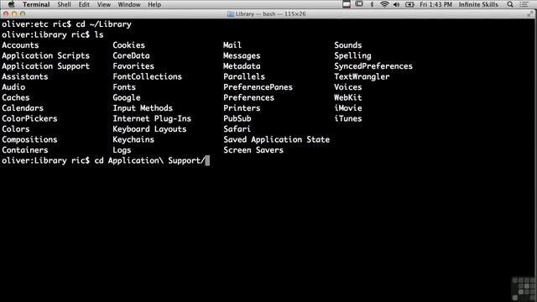Click the Calendars entry
Viewport: 537px width, 302px height.
(23, 108)
